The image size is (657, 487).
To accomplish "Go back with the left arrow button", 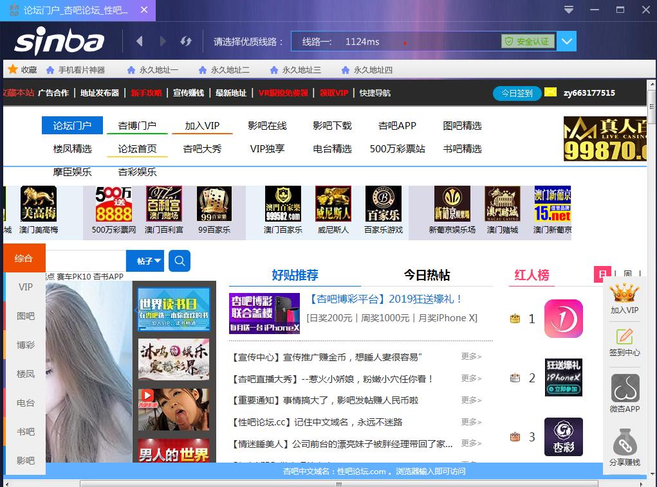I will pos(140,41).
